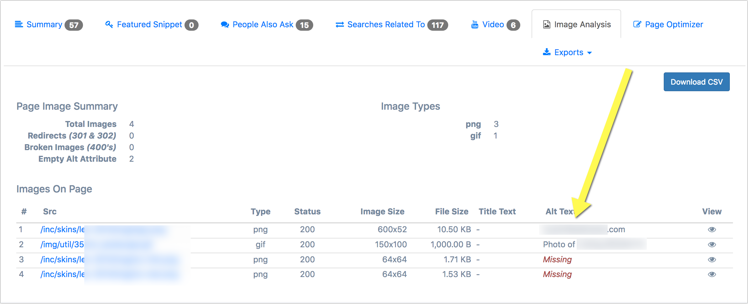View image in row 1 via eye icon
This screenshot has width=748, height=304.
coord(712,229)
